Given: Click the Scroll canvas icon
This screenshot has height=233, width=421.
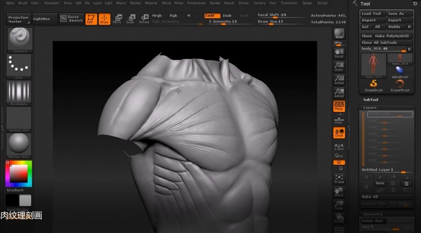Looking at the screenshot, I should (339, 53).
